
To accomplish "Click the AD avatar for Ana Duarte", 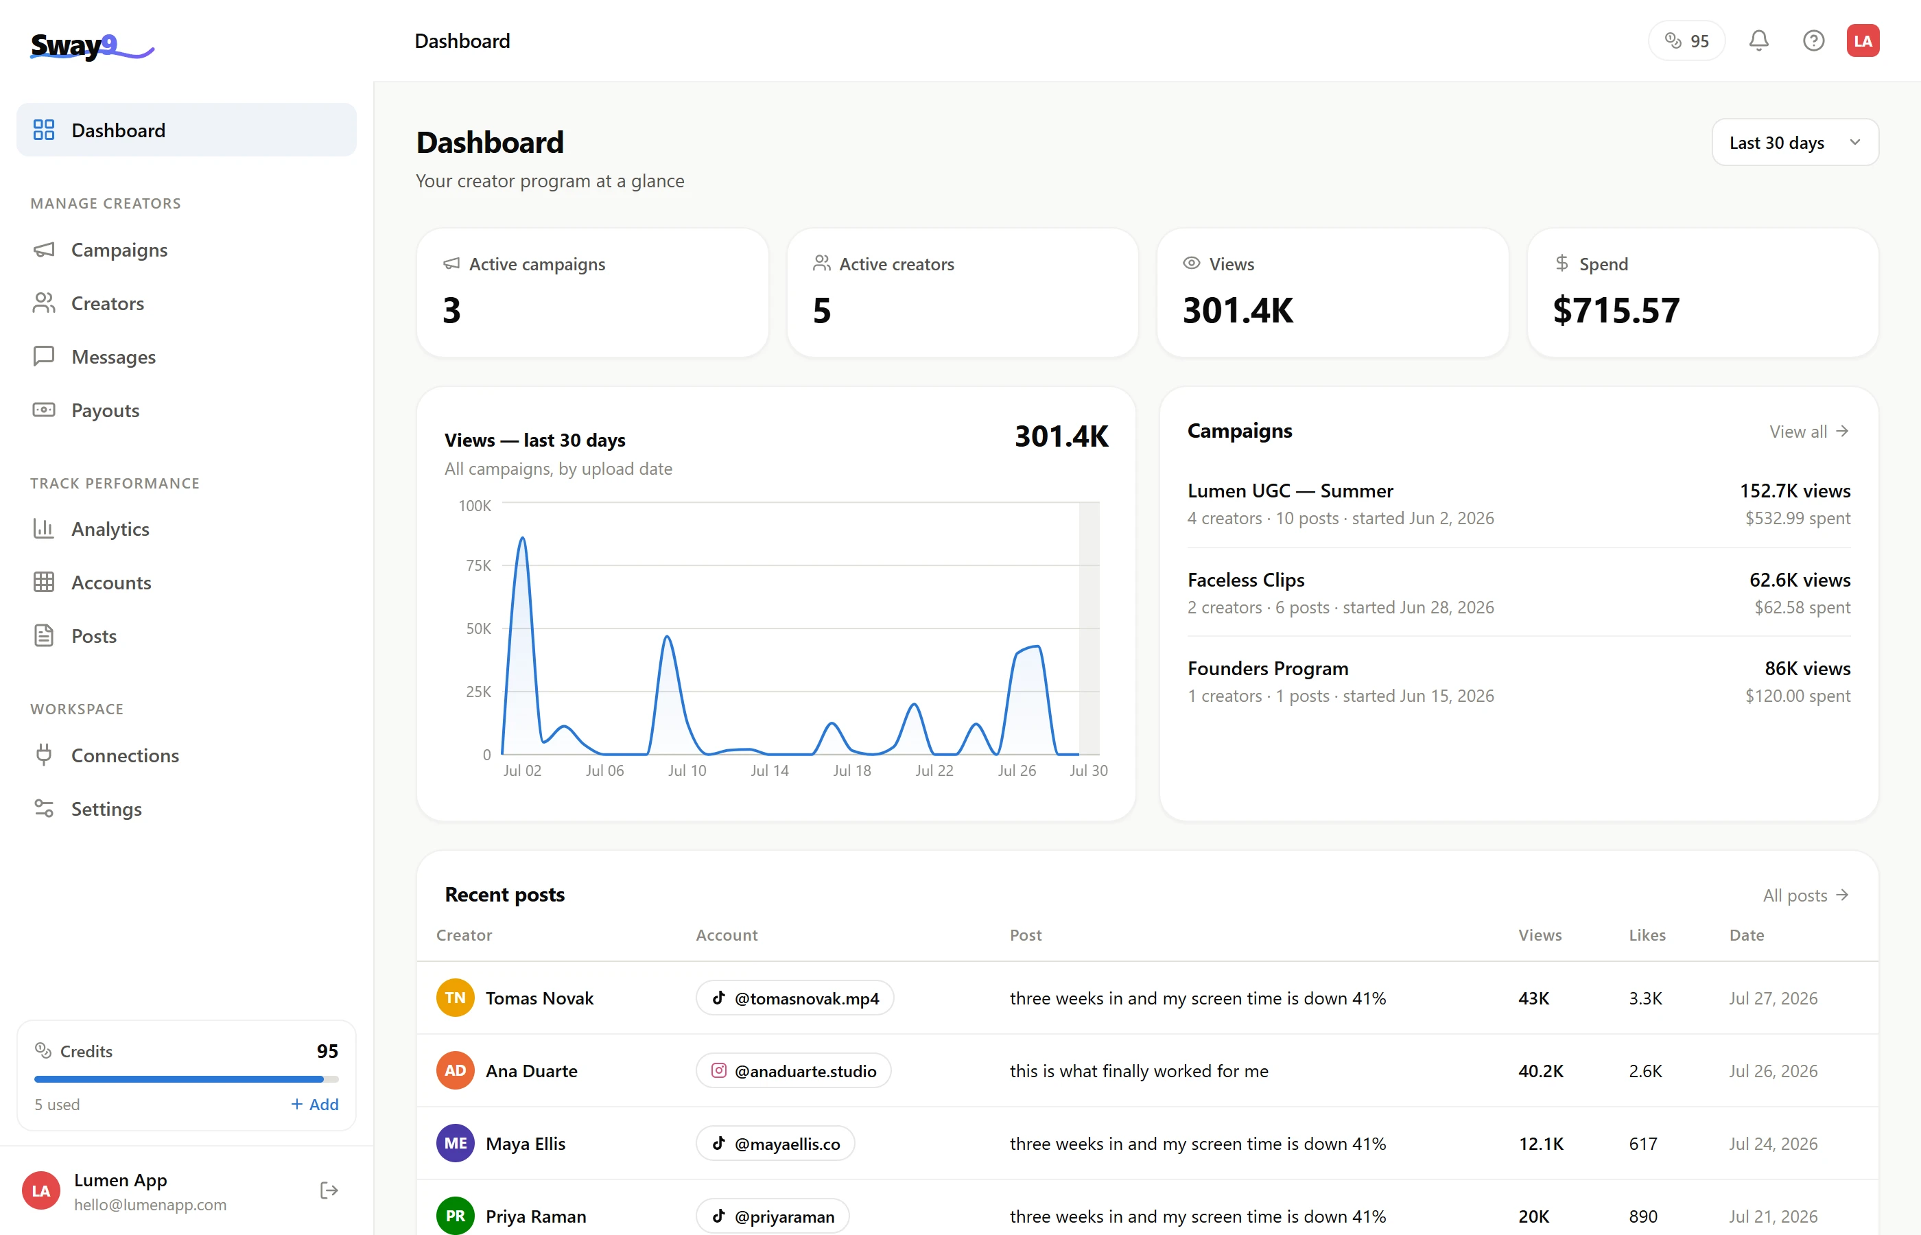I will [455, 1070].
